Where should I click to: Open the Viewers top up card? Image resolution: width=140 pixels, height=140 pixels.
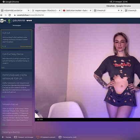16,114
